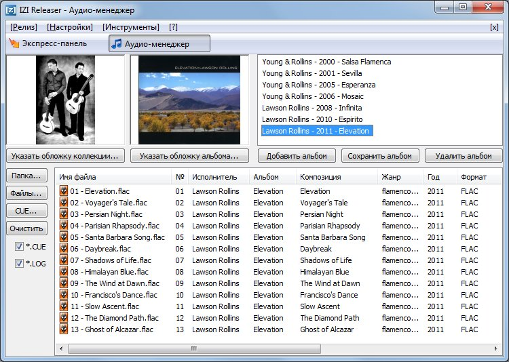Select Young & Rollins - 2006 - Mosaic

313,96
